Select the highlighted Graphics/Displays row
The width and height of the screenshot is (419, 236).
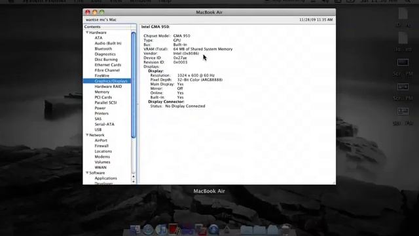(x=107, y=81)
